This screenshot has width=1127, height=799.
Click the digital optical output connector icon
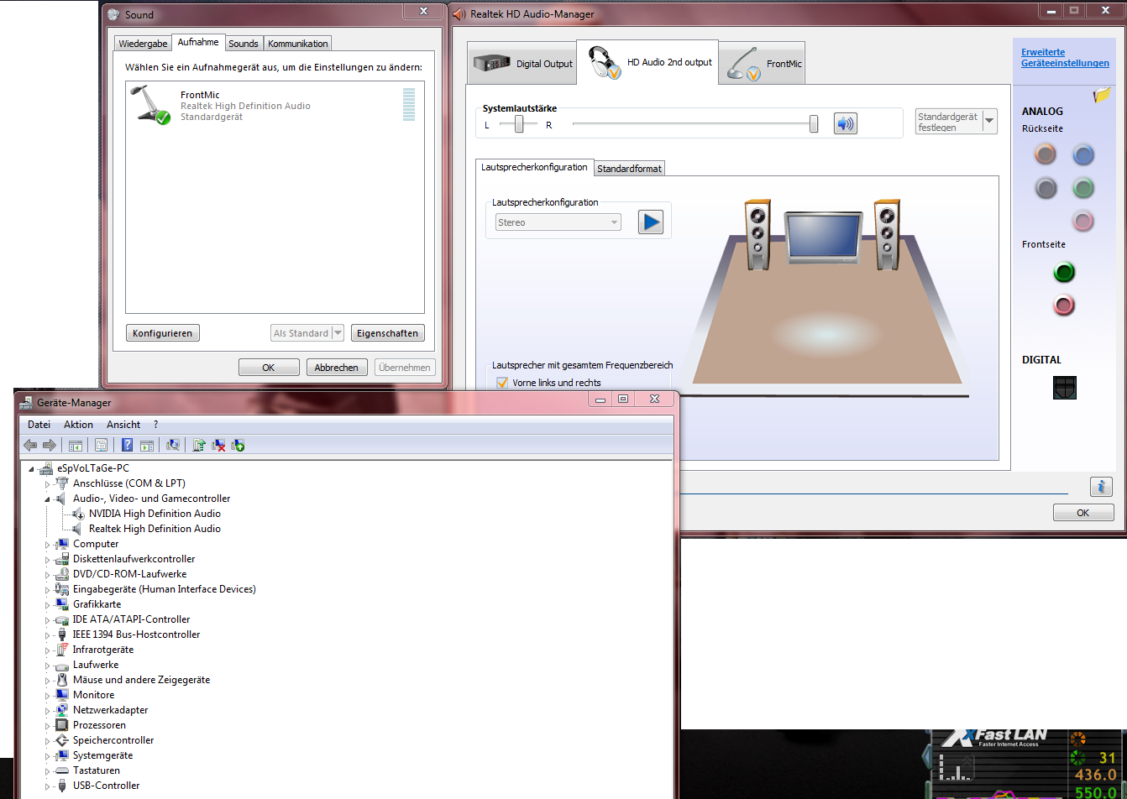click(1064, 387)
